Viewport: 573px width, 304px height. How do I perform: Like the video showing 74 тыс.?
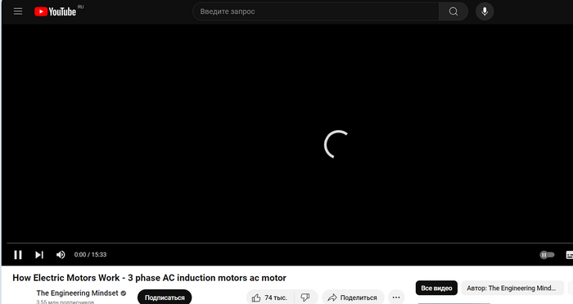point(270,297)
